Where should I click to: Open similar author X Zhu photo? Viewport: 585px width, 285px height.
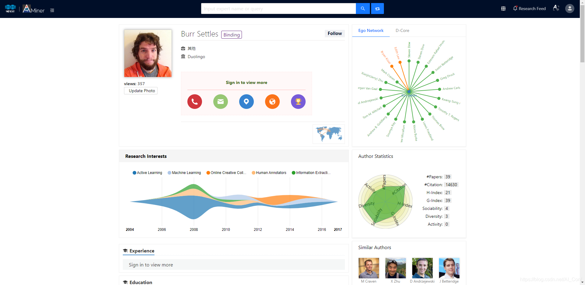(x=395, y=268)
